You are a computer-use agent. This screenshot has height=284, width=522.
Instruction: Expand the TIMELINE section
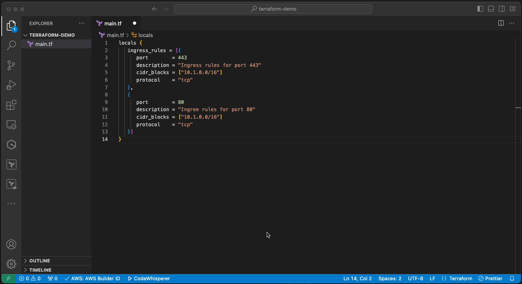(40, 270)
